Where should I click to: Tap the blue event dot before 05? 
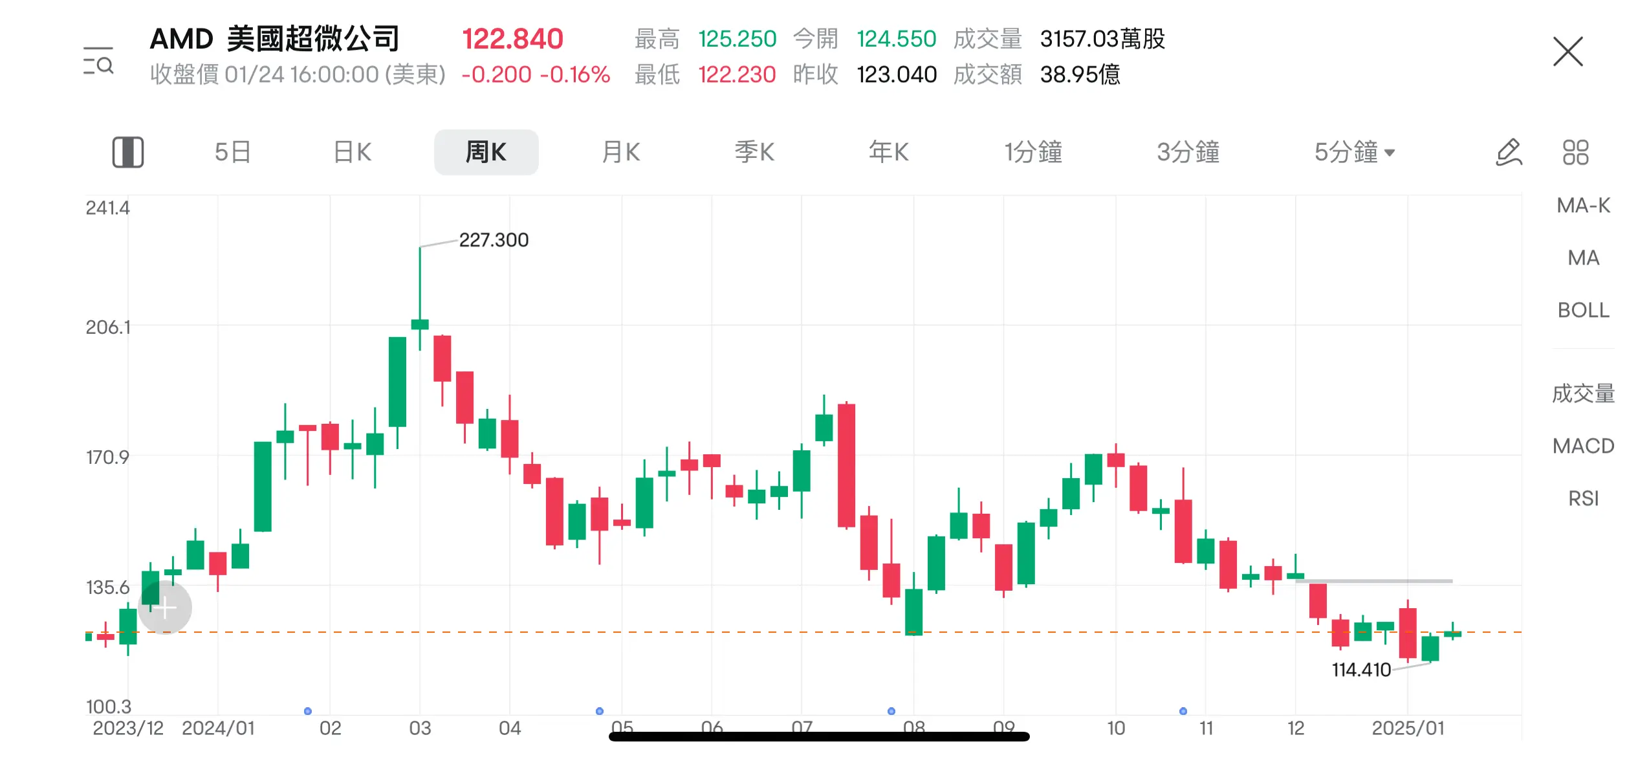click(600, 711)
